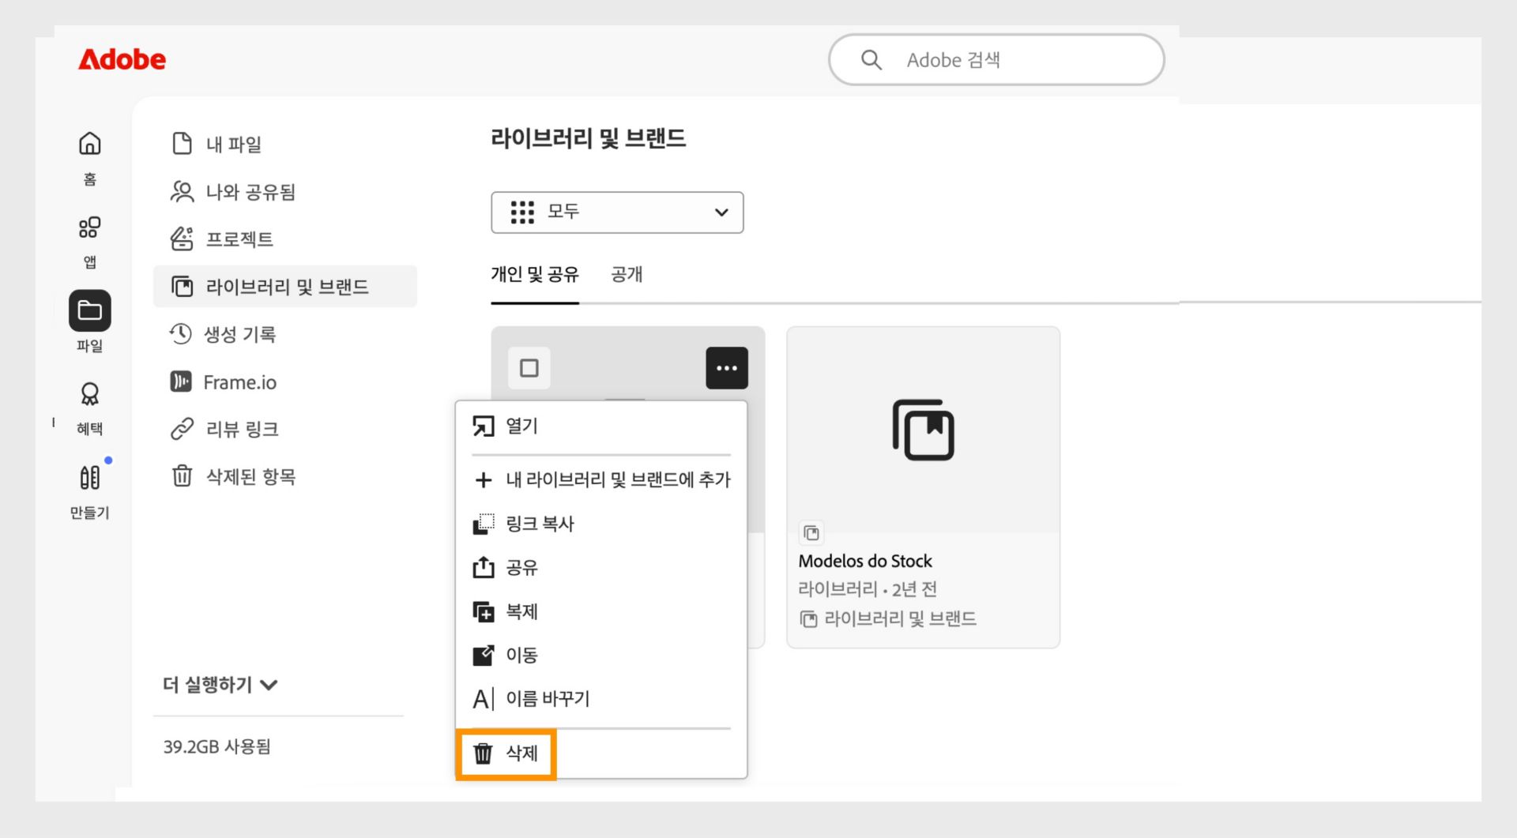The height and width of the screenshot is (838, 1517).
Task: Click the Modelos do Stock title
Action: tap(865, 562)
